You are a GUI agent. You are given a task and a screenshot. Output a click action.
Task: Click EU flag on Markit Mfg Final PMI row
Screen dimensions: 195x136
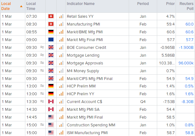point(51,40)
